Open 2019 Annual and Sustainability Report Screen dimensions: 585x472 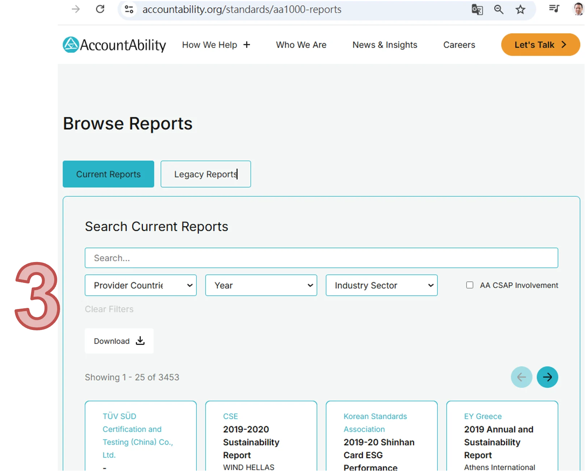click(x=499, y=442)
